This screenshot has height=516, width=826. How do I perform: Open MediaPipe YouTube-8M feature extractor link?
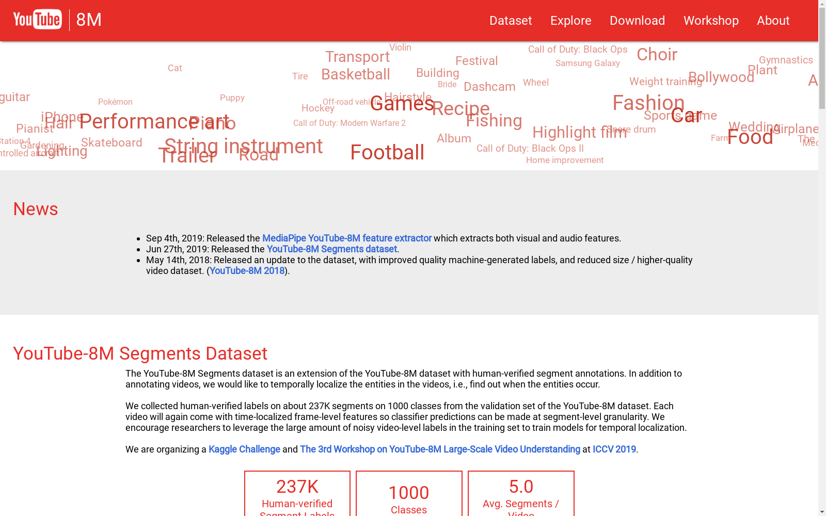(x=346, y=238)
